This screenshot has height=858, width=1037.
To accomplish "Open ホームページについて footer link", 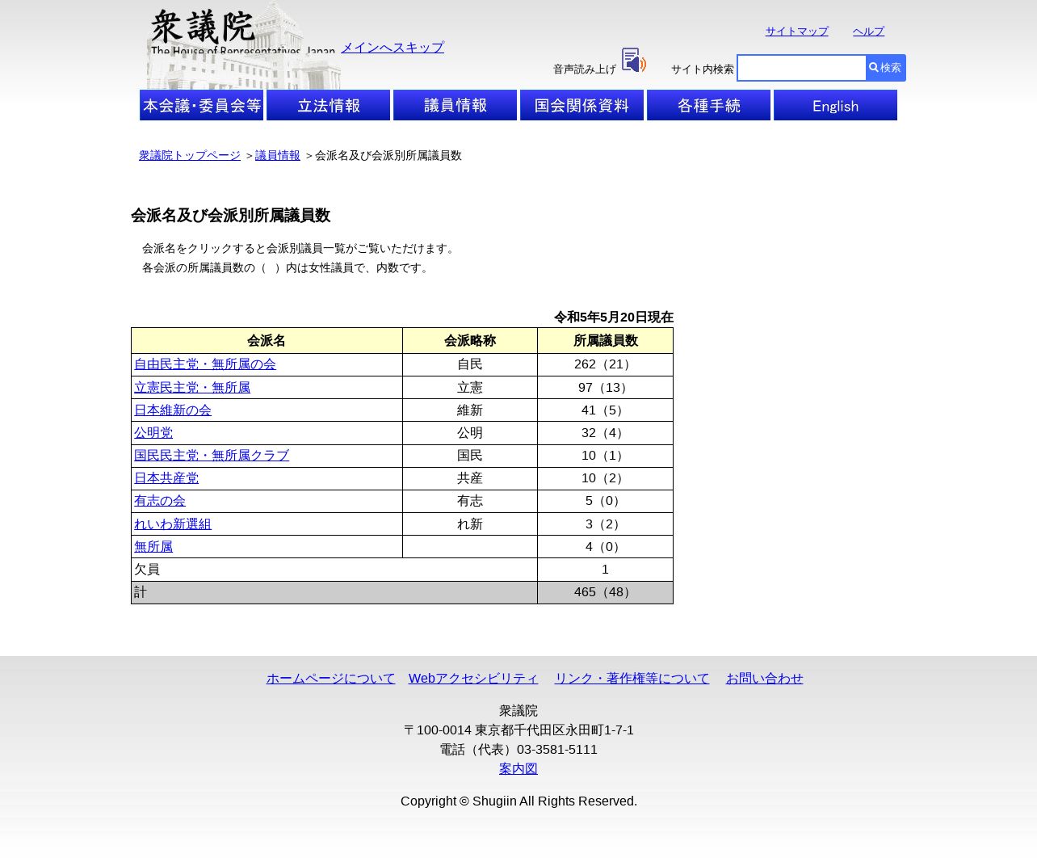I will click(x=331, y=679).
